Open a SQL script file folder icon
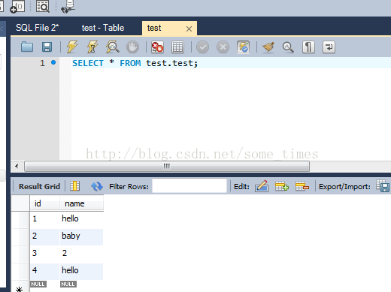Image resolution: width=391 pixels, height=292 pixels. coord(27,47)
